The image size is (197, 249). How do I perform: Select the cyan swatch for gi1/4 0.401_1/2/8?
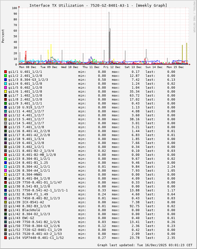pyautogui.click(x=5, y=84)
